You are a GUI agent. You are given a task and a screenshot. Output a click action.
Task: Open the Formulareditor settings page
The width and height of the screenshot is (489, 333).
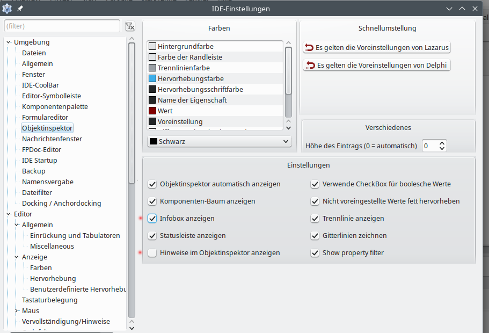pyautogui.click(x=45, y=117)
